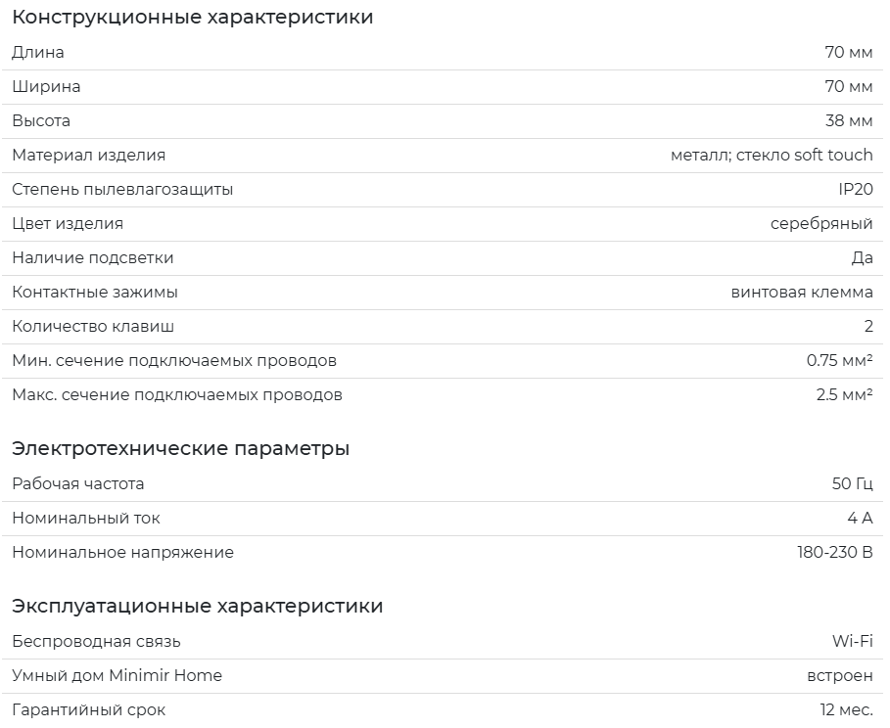Select the Высота 38 мм value
The height and width of the screenshot is (728, 890).
pos(849,121)
